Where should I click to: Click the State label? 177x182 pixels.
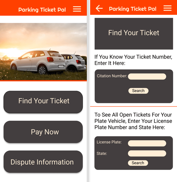point(102,154)
